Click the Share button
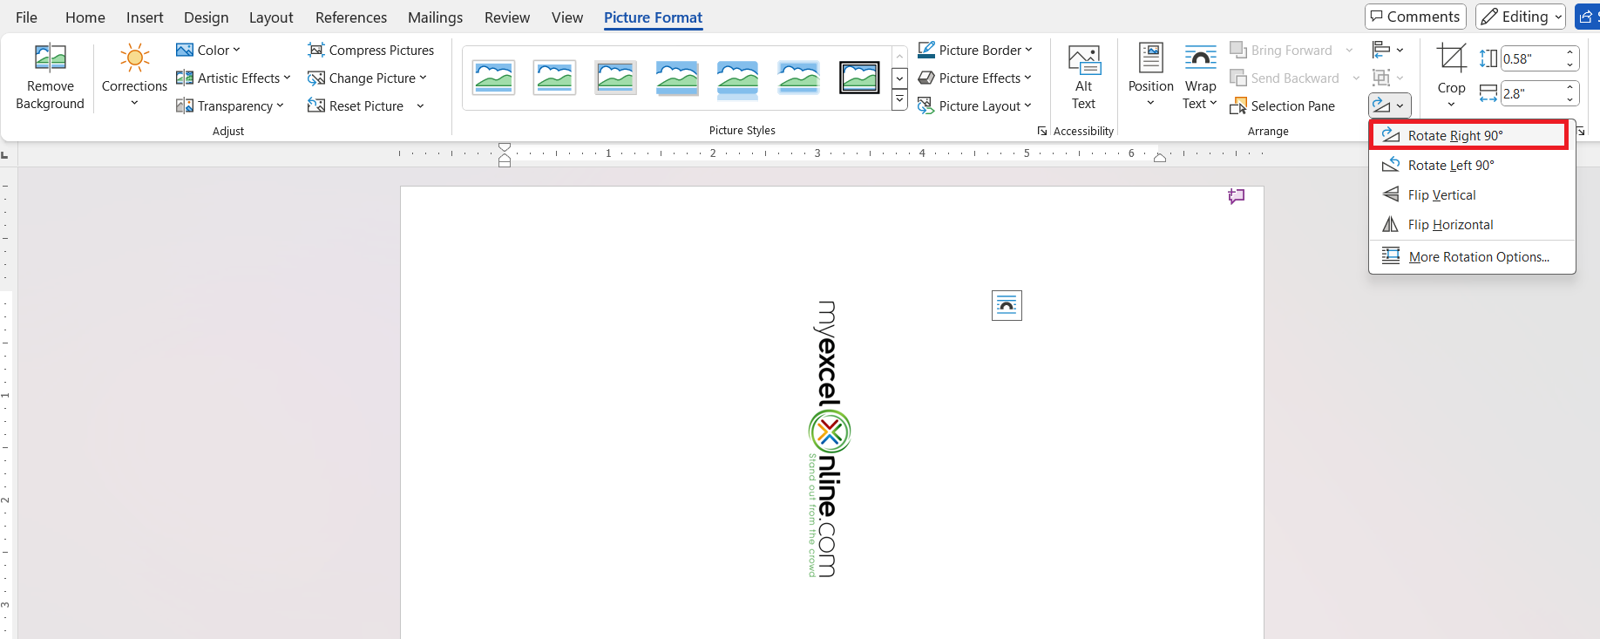Viewport: 1600px width, 639px height. point(1587,17)
